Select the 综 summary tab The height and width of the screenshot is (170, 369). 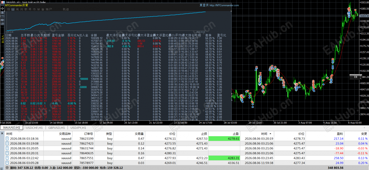pos(9,9)
